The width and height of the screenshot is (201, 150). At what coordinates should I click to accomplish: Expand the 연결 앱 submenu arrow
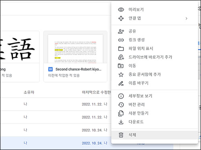[187, 18]
